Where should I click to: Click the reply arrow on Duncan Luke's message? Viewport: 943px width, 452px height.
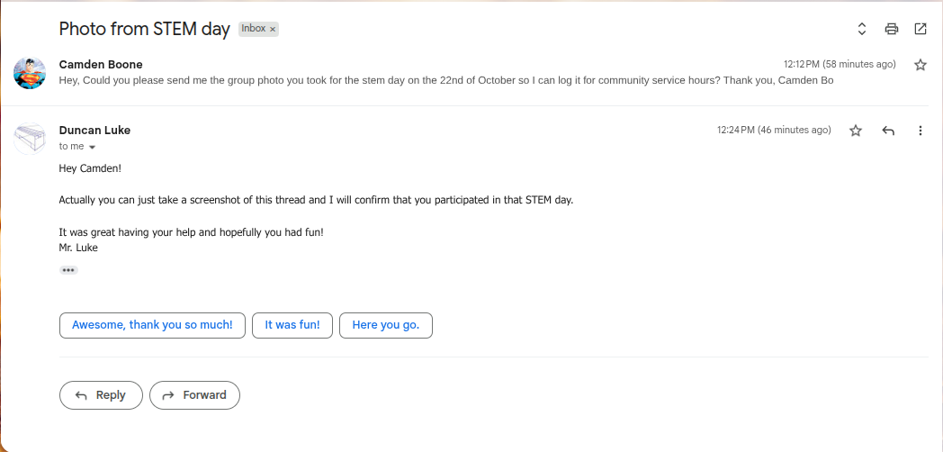[888, 131]
